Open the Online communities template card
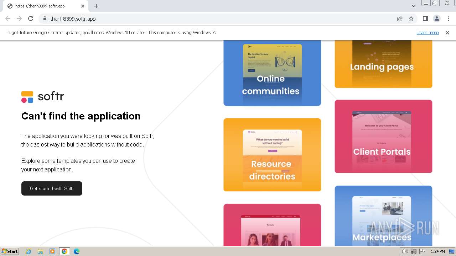 click(272, 73)
